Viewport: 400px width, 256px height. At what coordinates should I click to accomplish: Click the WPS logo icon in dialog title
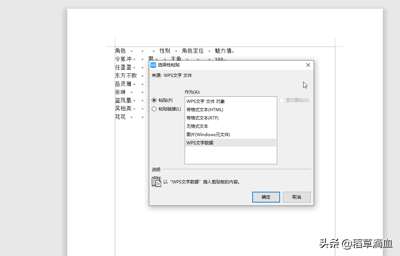[x=153, y=65]
